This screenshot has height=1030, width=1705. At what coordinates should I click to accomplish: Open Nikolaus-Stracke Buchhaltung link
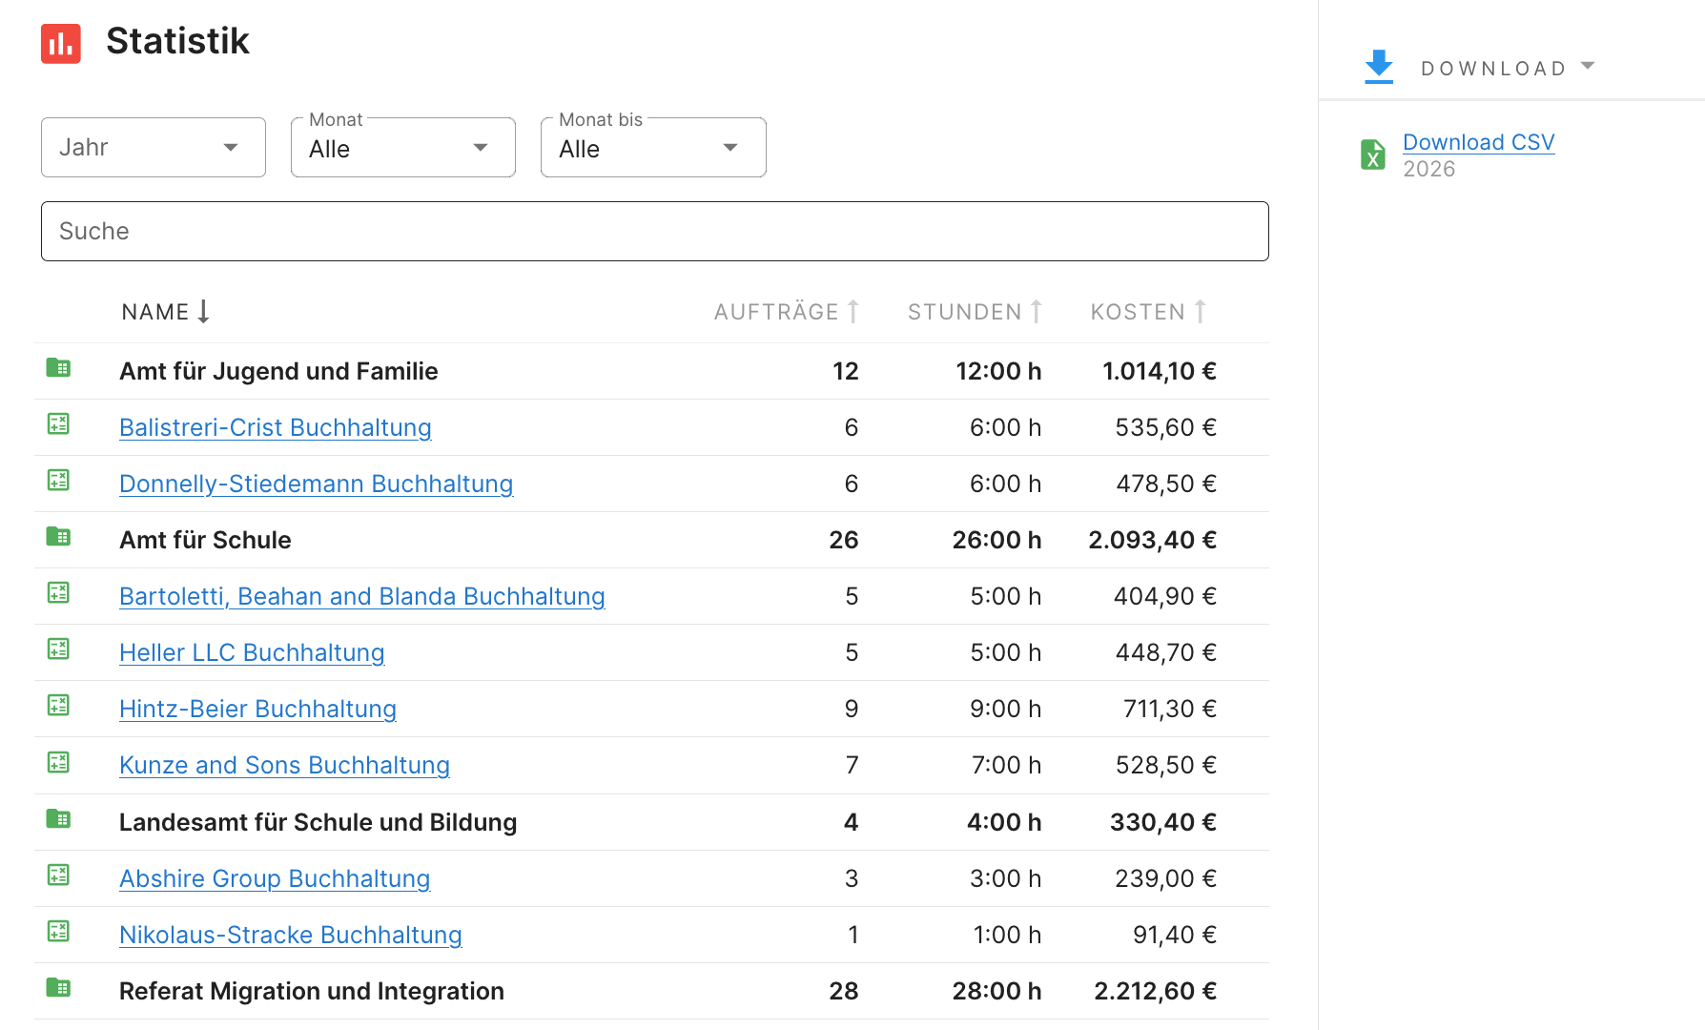click(x=291, y=935)
